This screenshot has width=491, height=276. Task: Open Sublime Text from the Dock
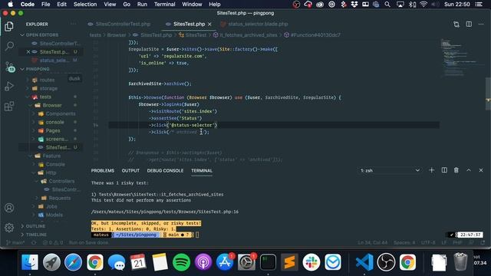point(290,262)
